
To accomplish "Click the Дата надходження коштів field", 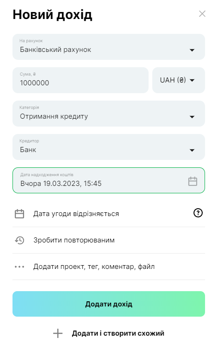I will 109,180.
